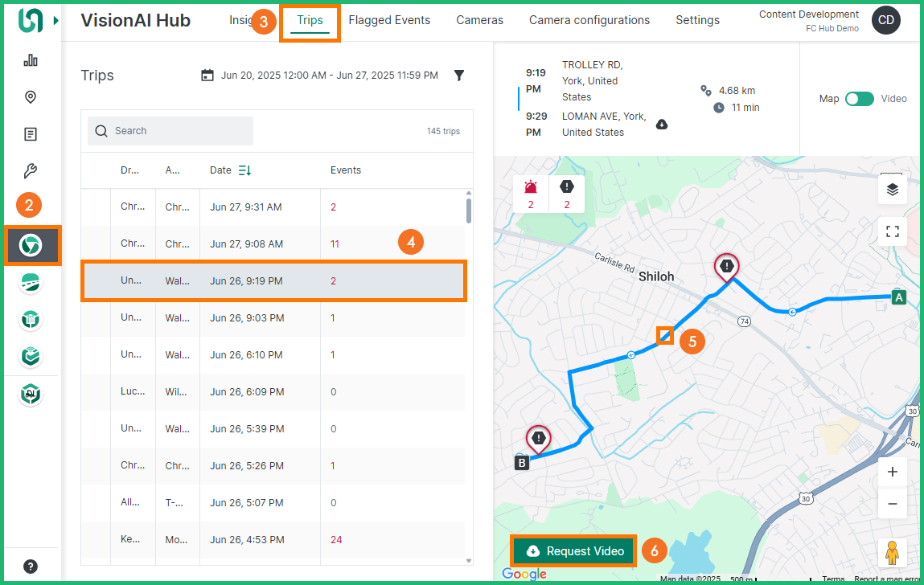Click the Street View pegman icon
Screen dimensions: 924x585
[892, 553]
